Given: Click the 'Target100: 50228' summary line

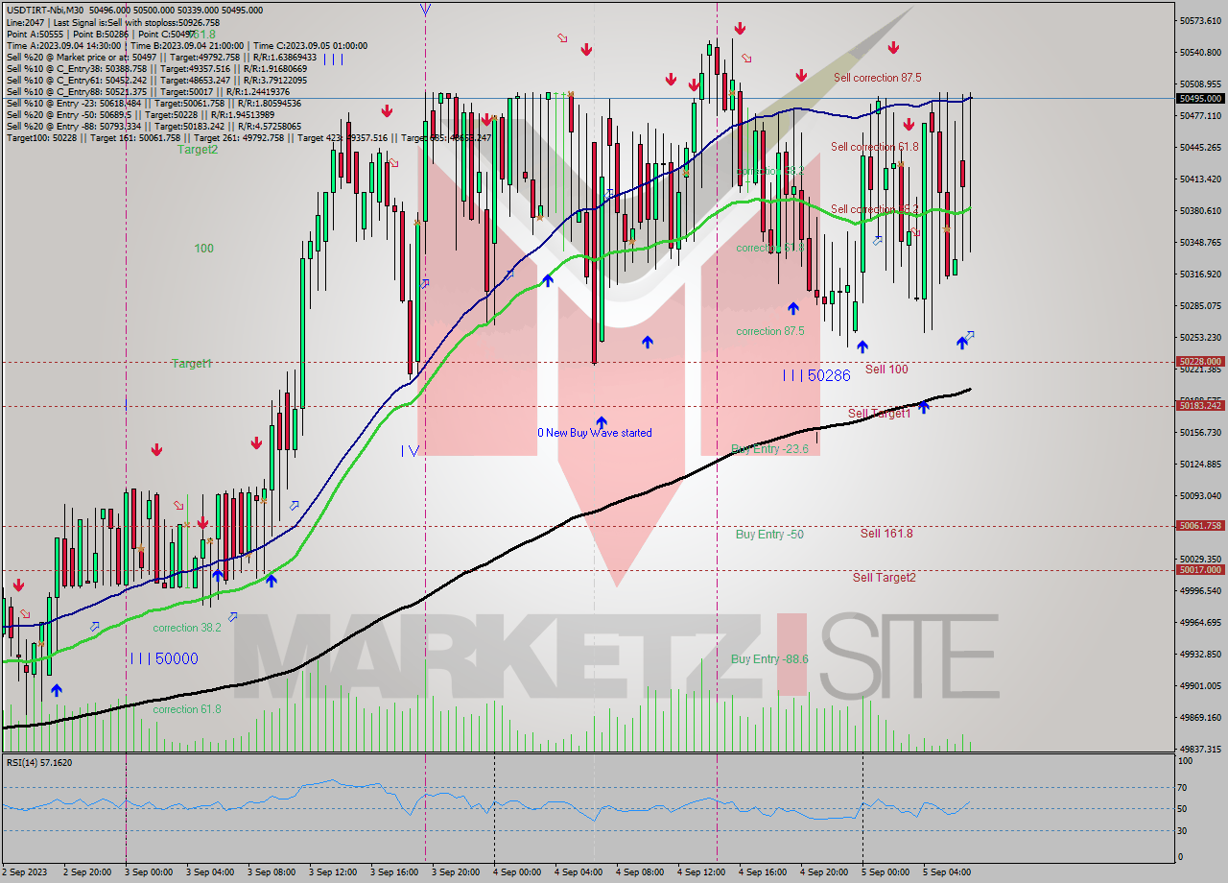Looking at the screenshot, I should click(x=249, y=138).
